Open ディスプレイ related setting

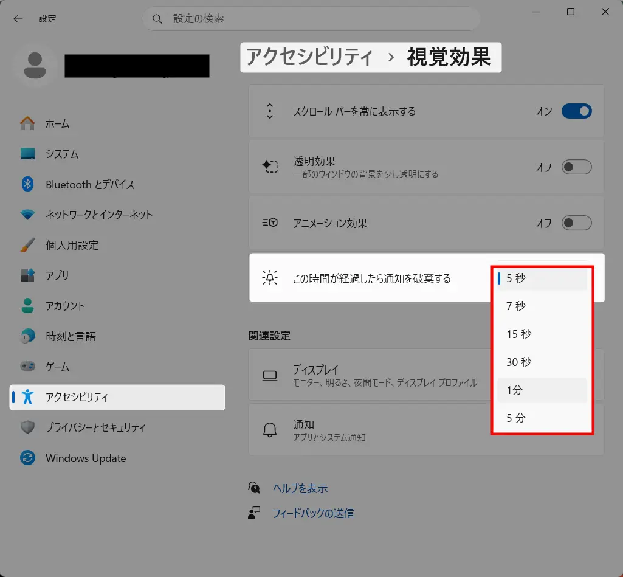click(426, 375)
